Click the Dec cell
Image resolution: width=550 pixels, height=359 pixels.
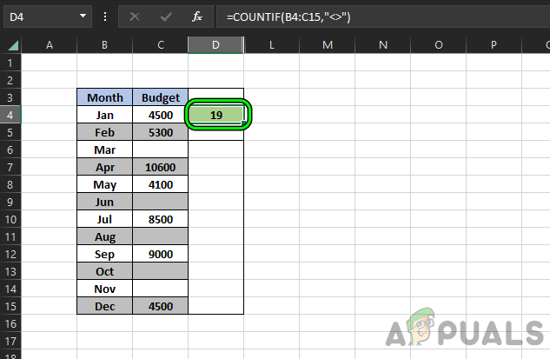(x=105, y=306)
